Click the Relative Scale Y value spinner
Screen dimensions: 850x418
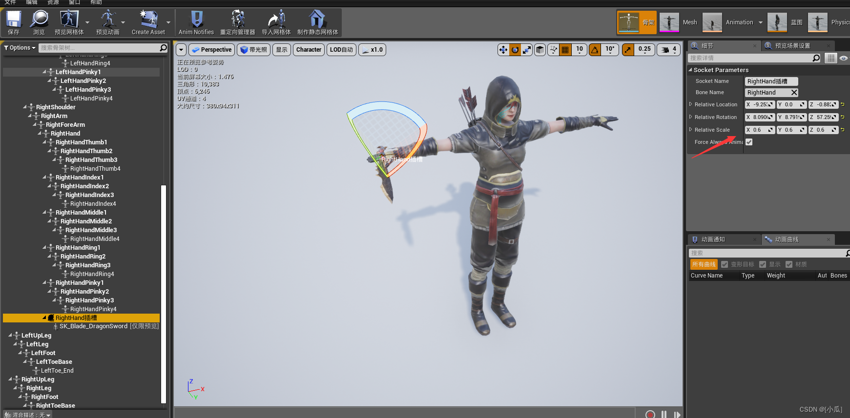coord(791,130)
